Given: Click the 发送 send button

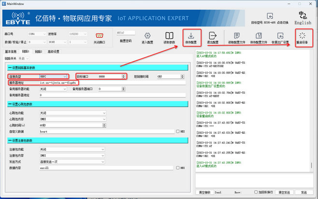Looking at the screenshot, I should point(304,192).
